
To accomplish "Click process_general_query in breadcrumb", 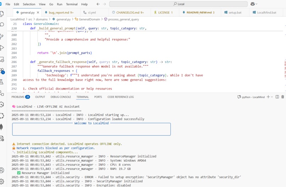I will point(123,19).
